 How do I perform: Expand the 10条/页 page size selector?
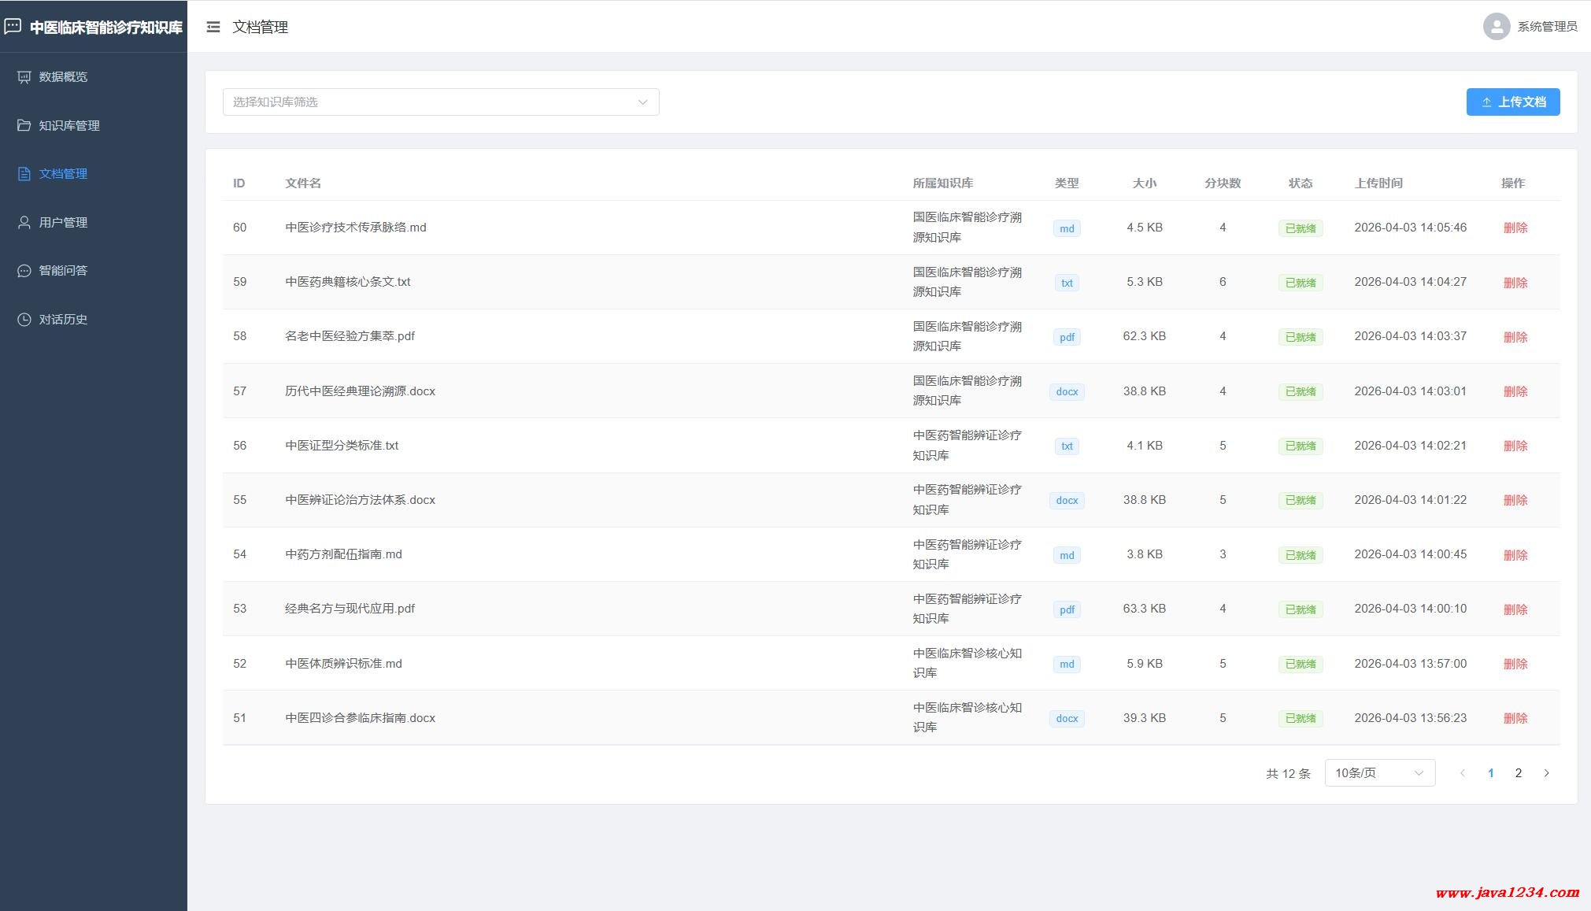click(x=1379, y=773)
